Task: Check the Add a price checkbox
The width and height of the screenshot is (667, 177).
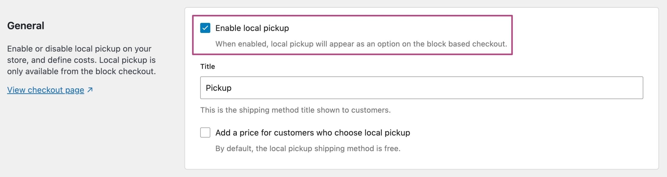Action: click(205, 133)
